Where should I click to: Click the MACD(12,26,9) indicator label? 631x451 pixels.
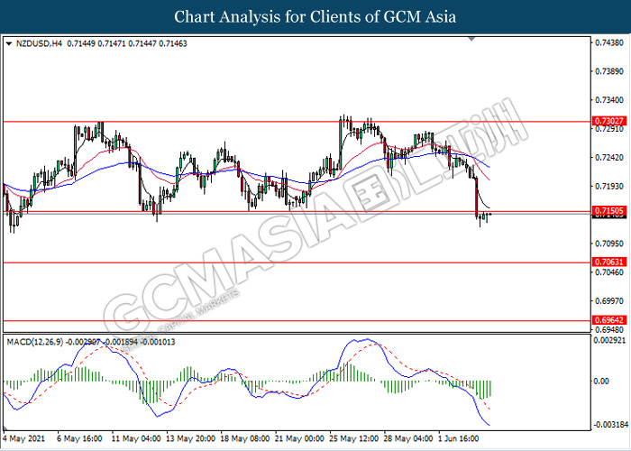tap(38, 341)
